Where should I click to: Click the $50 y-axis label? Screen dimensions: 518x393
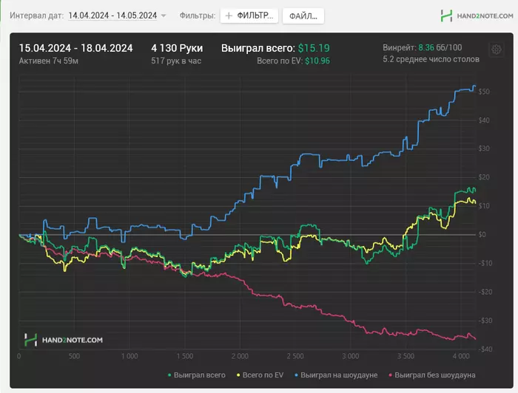click(x=484, y=92)
